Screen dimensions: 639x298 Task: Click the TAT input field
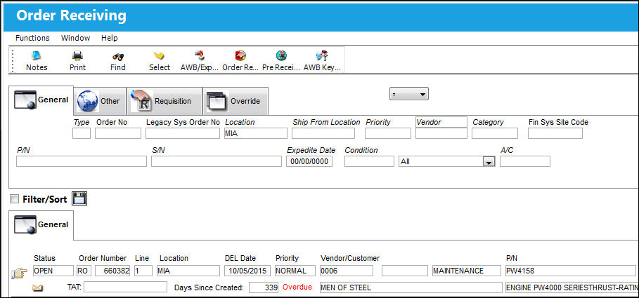126,287
